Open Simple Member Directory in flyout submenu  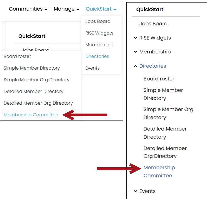click(x=32, y=68)
